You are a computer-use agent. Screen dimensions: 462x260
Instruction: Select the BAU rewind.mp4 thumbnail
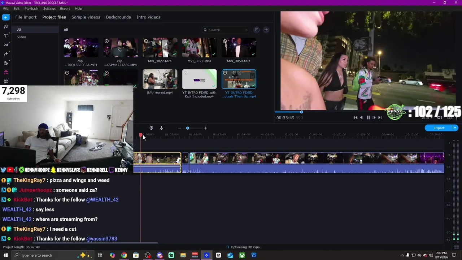pos(160,79)
